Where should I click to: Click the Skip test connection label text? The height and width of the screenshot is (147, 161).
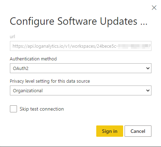click(x=42, y=109)
